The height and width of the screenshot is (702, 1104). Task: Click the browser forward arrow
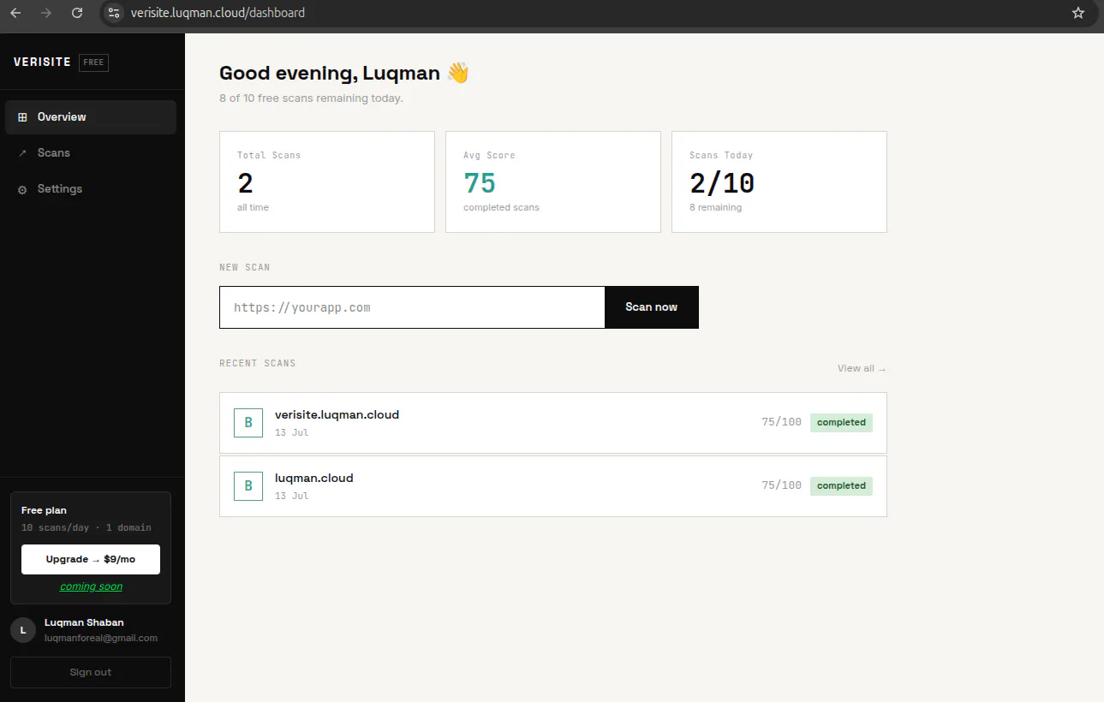pos(46,13)
